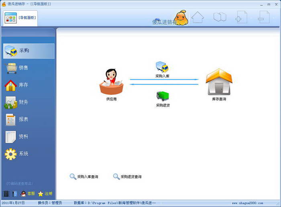Click the remove page minus icon in toolbar

(264, 17)
